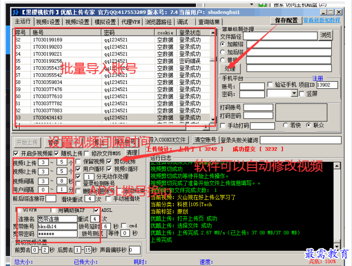Click the 项目ID field showing 13902
This screenshot has height=266, width=352.
coord(327,85)
